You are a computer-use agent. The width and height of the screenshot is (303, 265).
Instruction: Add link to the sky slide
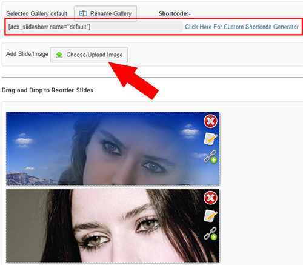click(210, 156)
